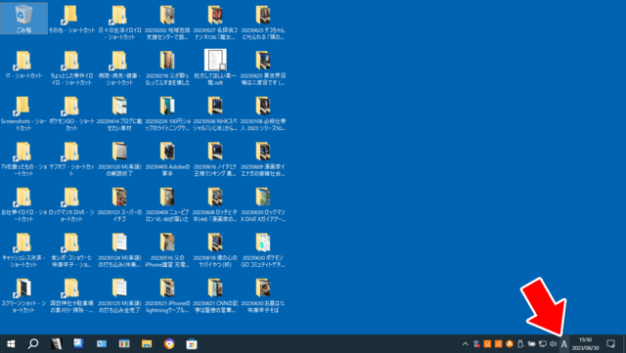This screenshot has height=353, width=626.
Task: Select the 20230124 folder
Action: (x=119, y=249)
